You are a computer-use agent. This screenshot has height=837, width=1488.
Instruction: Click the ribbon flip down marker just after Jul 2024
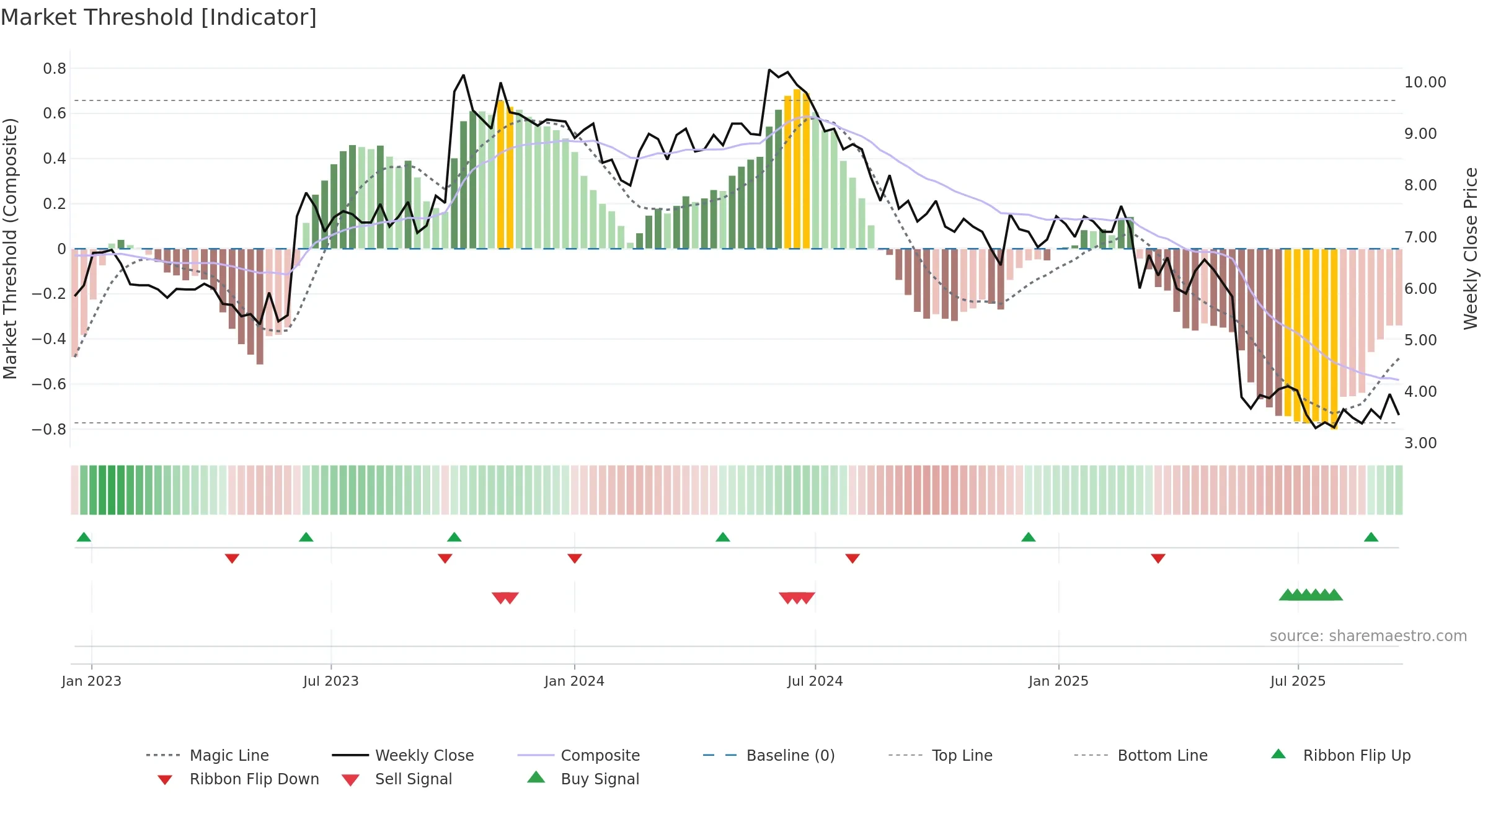[852, 559]
